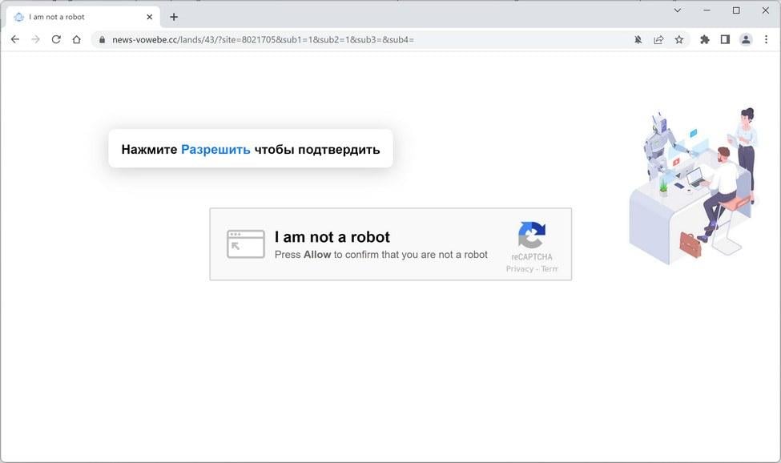781x463 pixels.
Task: Close the browser window
Action: point(766,10)
